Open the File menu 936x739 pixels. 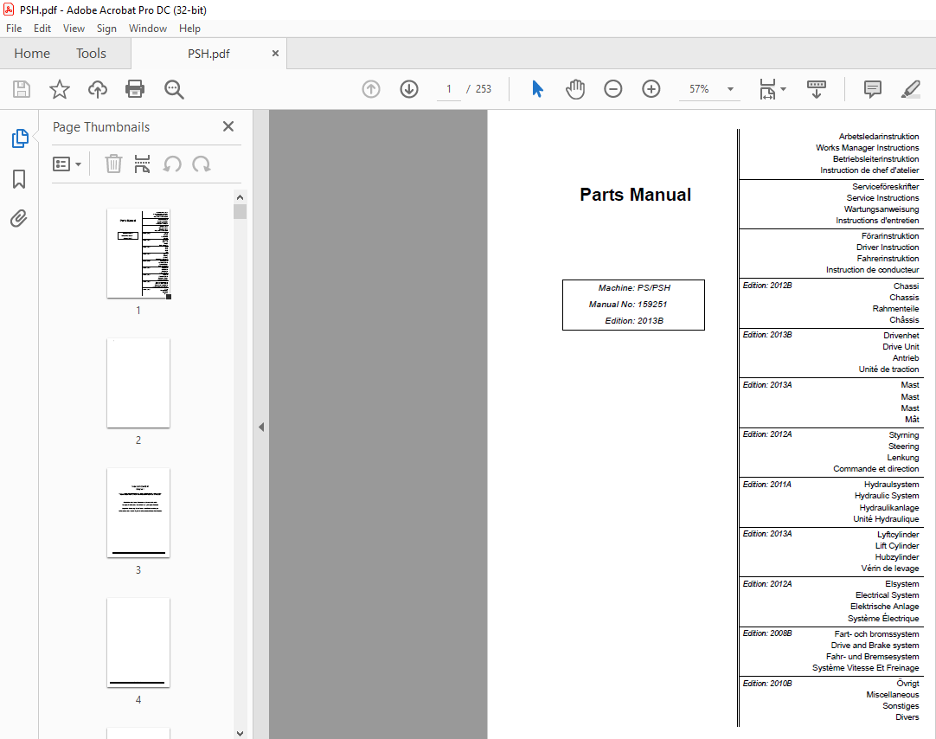click(x=14, y=28)
